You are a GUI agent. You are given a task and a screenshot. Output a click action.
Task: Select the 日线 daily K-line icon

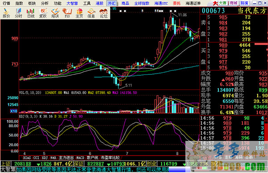point(30,13)
